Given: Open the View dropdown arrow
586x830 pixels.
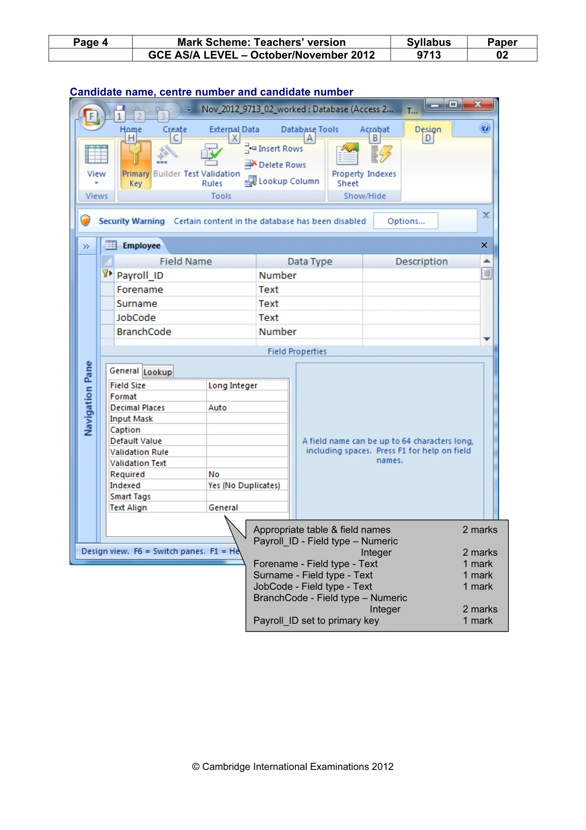Looking at the screenshot, I should tap(96, 183).
